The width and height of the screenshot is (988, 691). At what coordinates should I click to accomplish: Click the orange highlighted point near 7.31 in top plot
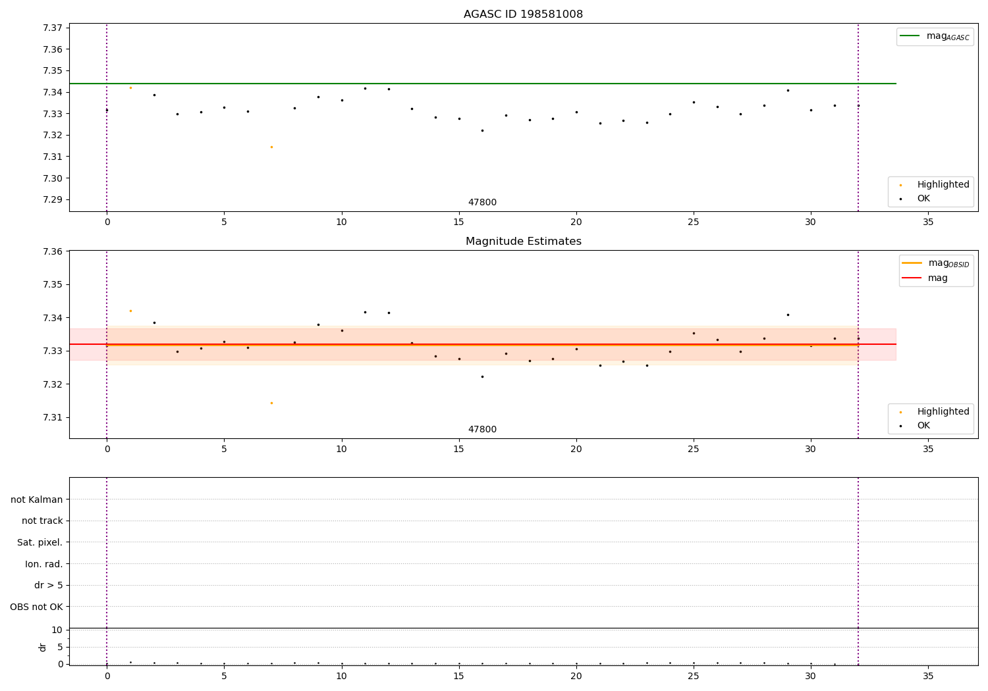271,147
